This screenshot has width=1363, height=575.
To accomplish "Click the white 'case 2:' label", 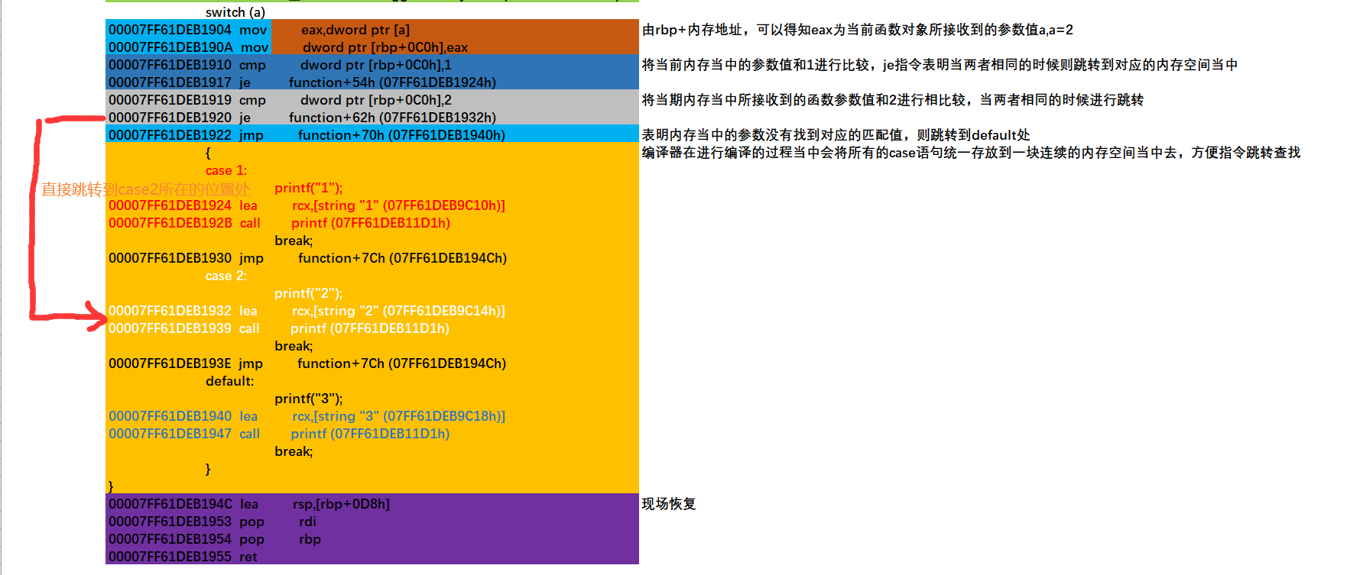I will tap(226, 276).
